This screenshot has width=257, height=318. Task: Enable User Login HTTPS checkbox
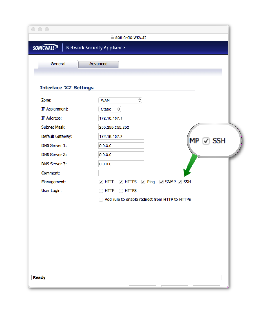[121, 191]
